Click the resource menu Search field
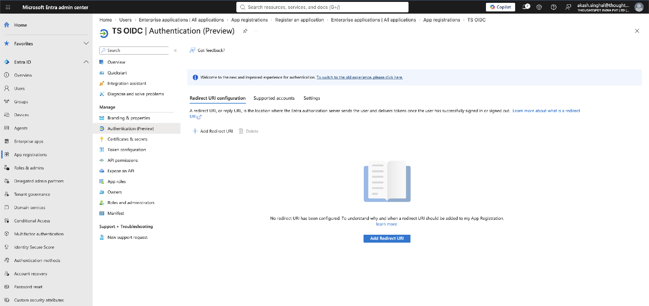This screenshot has width=649, height=306. coord(134,50)
